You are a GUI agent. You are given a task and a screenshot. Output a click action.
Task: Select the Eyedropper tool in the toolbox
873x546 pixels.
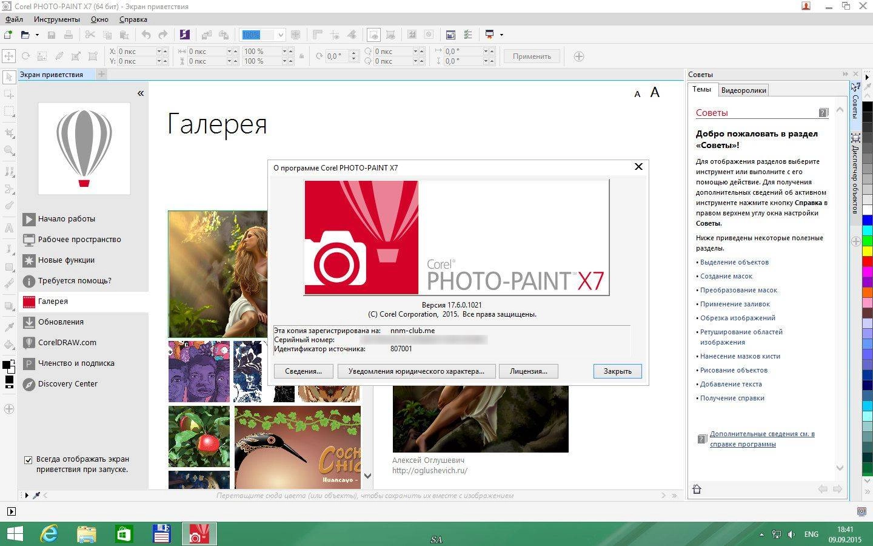coord(9,326)
